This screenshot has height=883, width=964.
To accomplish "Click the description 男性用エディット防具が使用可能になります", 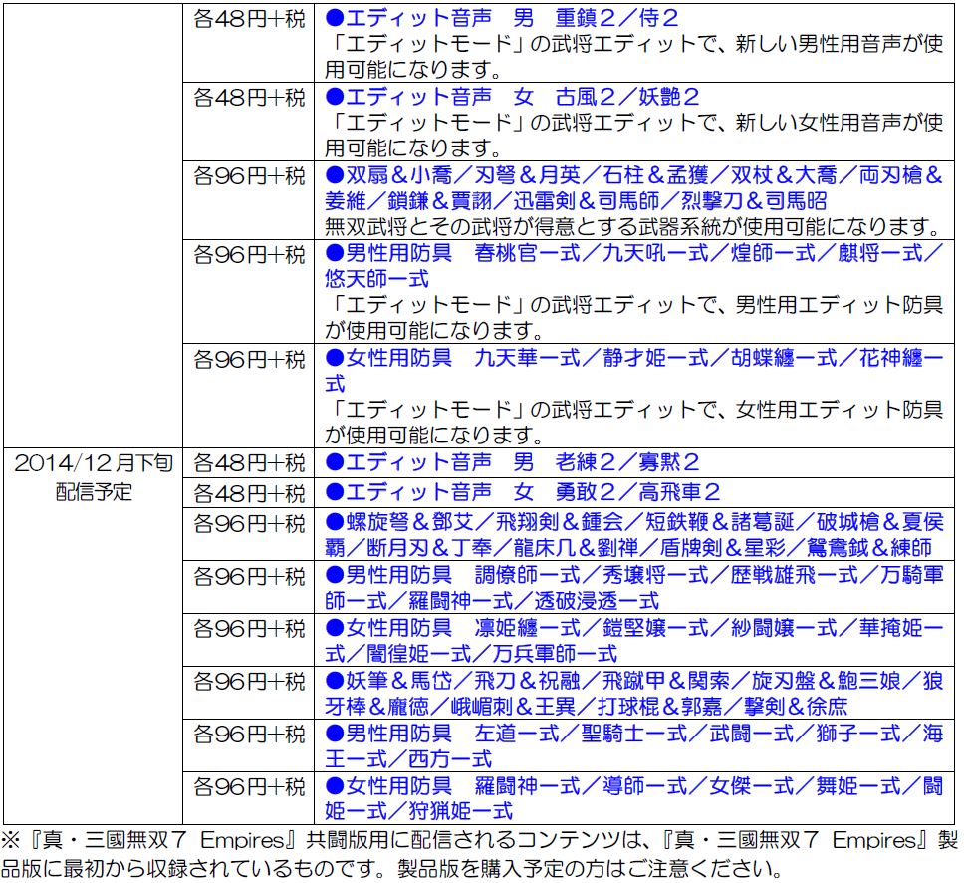I will pos(633,318).
